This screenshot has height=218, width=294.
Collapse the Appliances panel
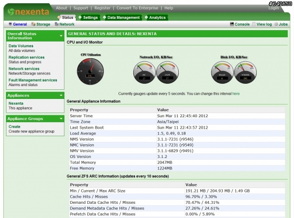61,95
